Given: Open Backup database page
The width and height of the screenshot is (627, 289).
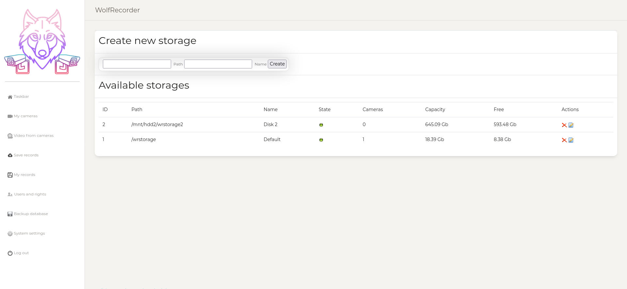Looking at the screenshot, I should click(x=31, y=214).
